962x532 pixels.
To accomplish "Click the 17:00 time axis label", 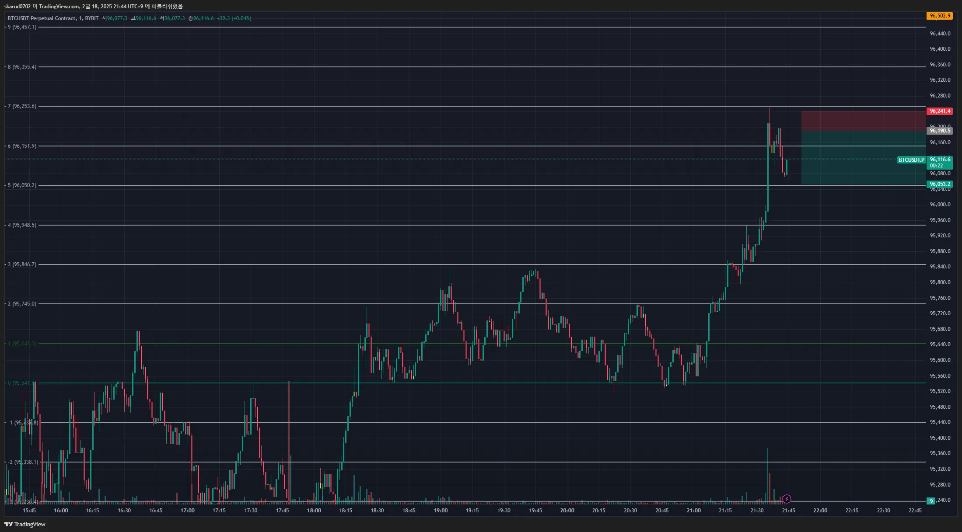I will coord(187,511).
